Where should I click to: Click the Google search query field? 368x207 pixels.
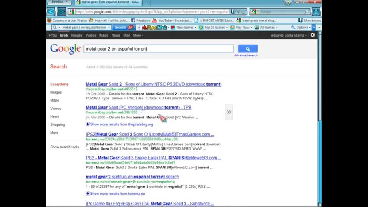coord(159,49)
